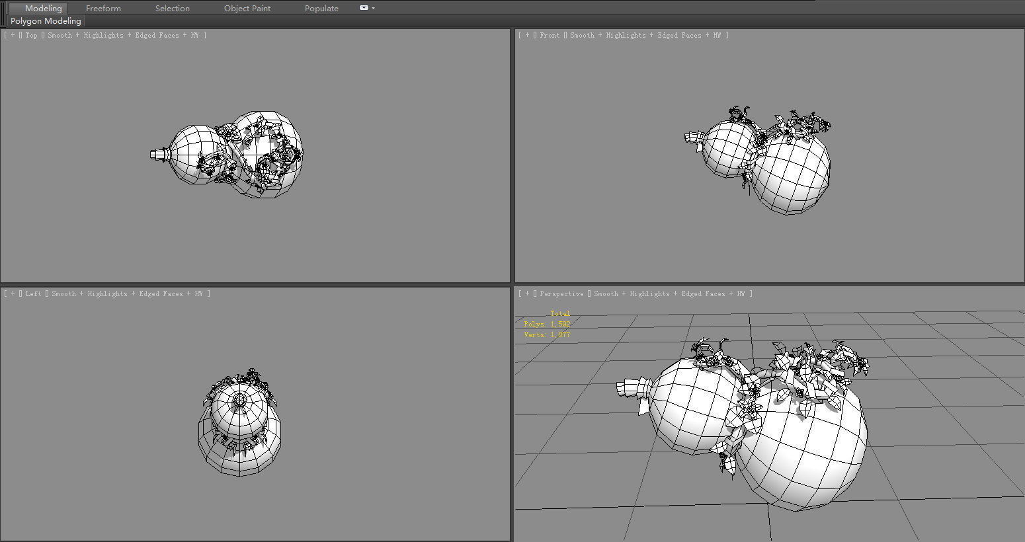The image size is (1025, 542).
Task: Open the Left viewport plus menu
Action: point(13,293)
